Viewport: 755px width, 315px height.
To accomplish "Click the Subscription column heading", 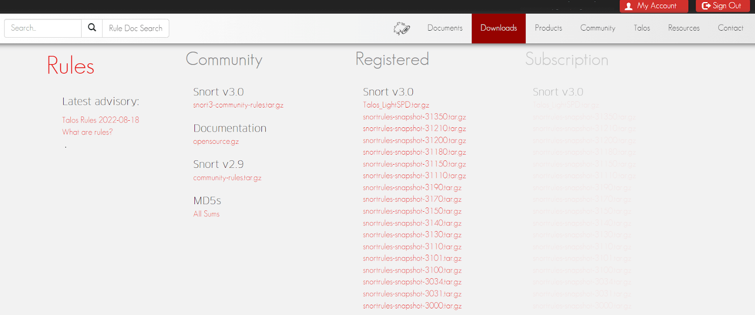I will (567, 60).
